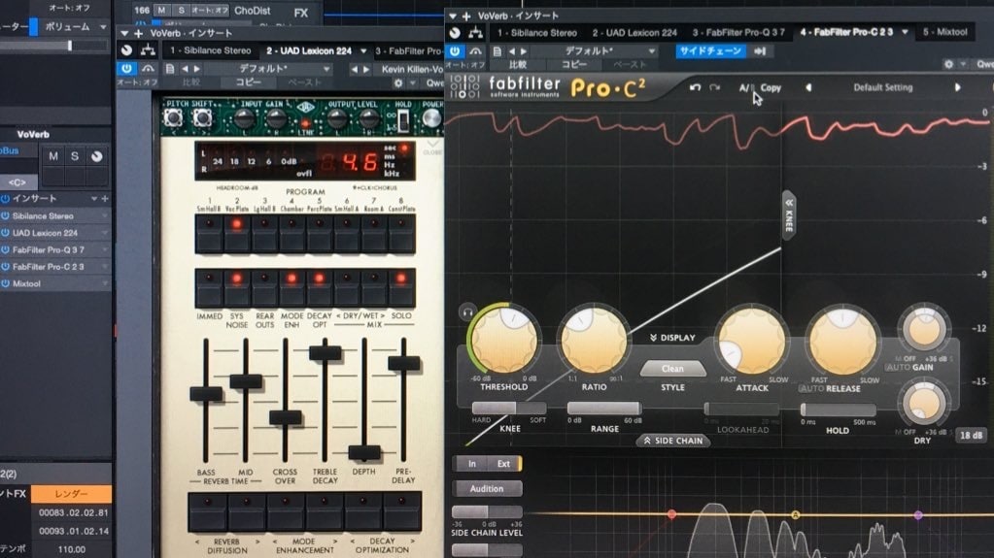
Task: Click the plus icon in Pro-C 2 title bar
Action: coord(466,16)
